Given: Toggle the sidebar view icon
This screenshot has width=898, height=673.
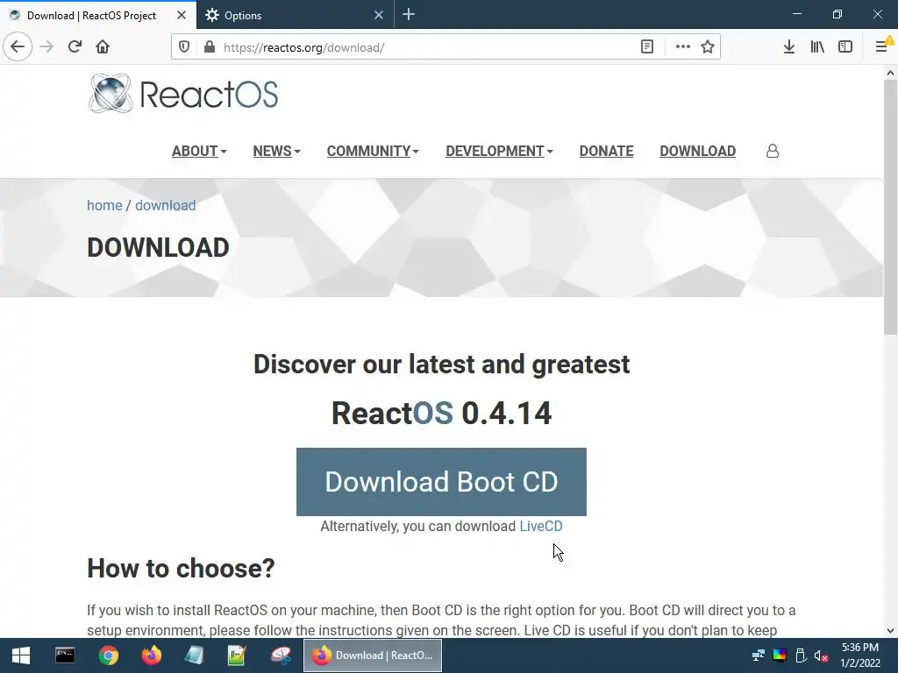Looking at the screenshot, I should tap(845, 47).
